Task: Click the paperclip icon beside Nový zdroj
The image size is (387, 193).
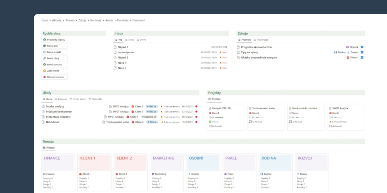Action: click(44, 58)
